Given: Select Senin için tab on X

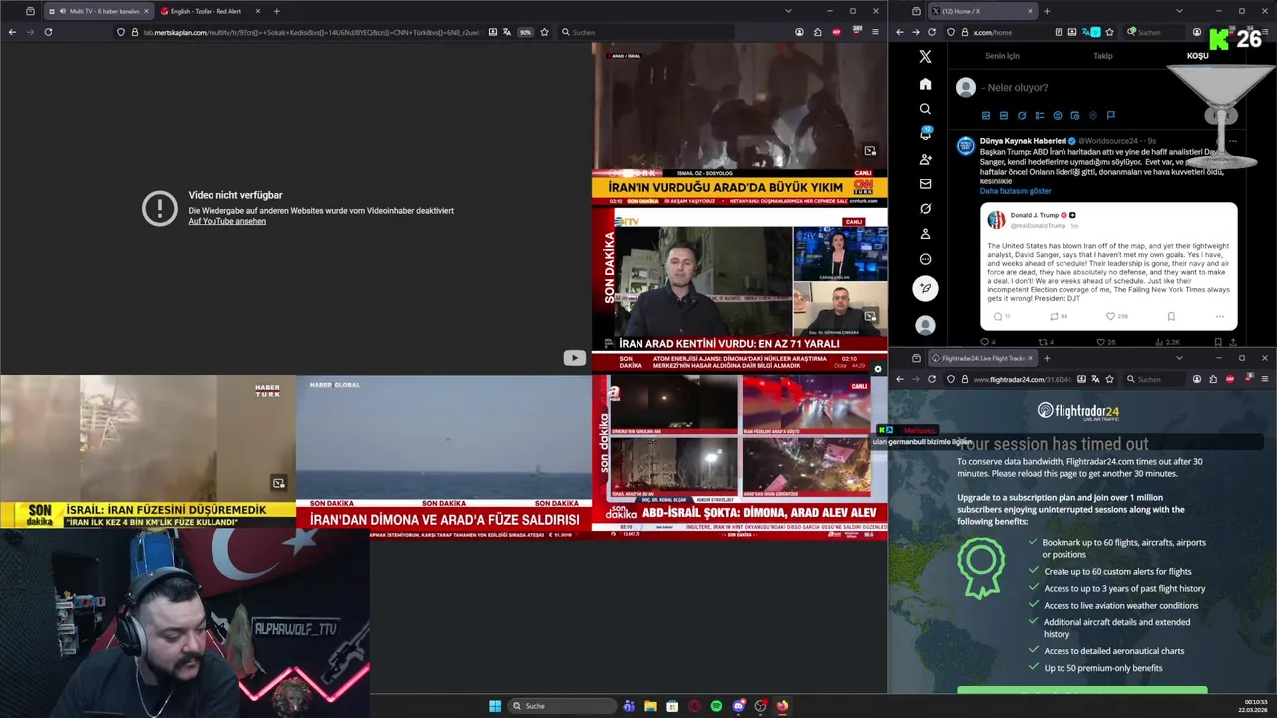Looking at the screenshot, I should (x=1002, y=56).
